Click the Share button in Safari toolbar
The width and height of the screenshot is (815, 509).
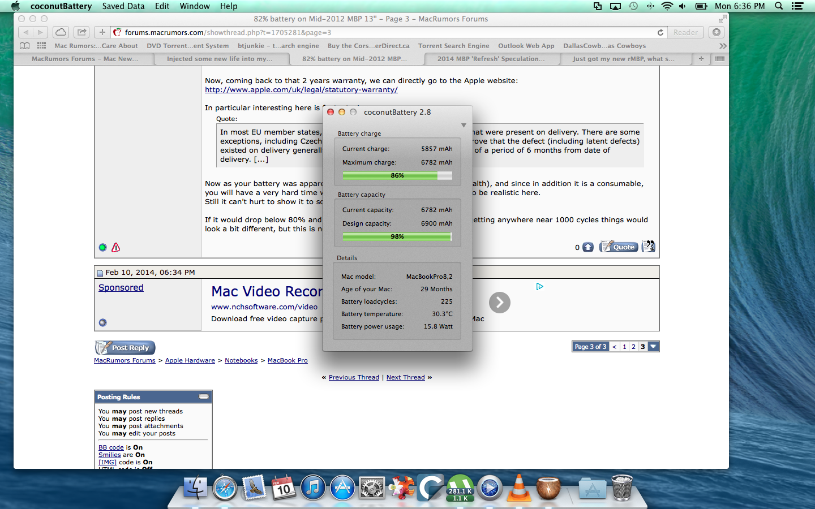point(82,32)
